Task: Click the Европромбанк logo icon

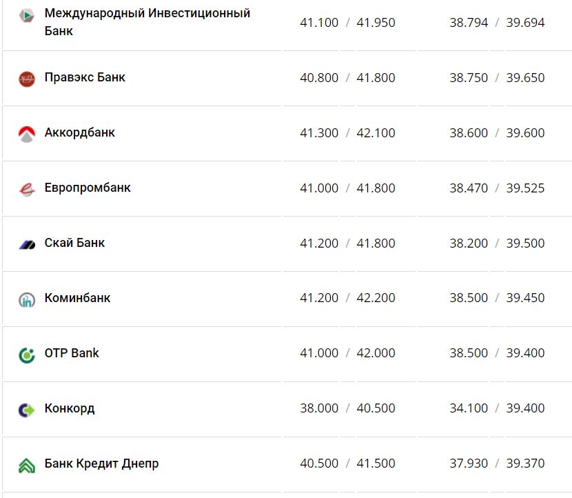Action: click(27, 188)
